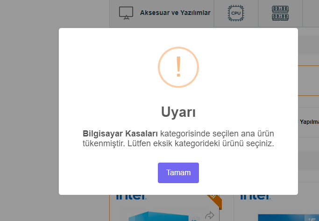Click the left Intel logo
319x221 pixels.
131,197
